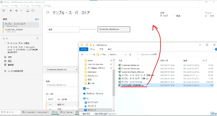217x116 pixels.
Task: Click the database icon beside the data source title
Action: [x=47, y=13]
